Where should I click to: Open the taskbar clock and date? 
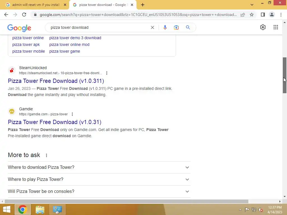[275, 210]
